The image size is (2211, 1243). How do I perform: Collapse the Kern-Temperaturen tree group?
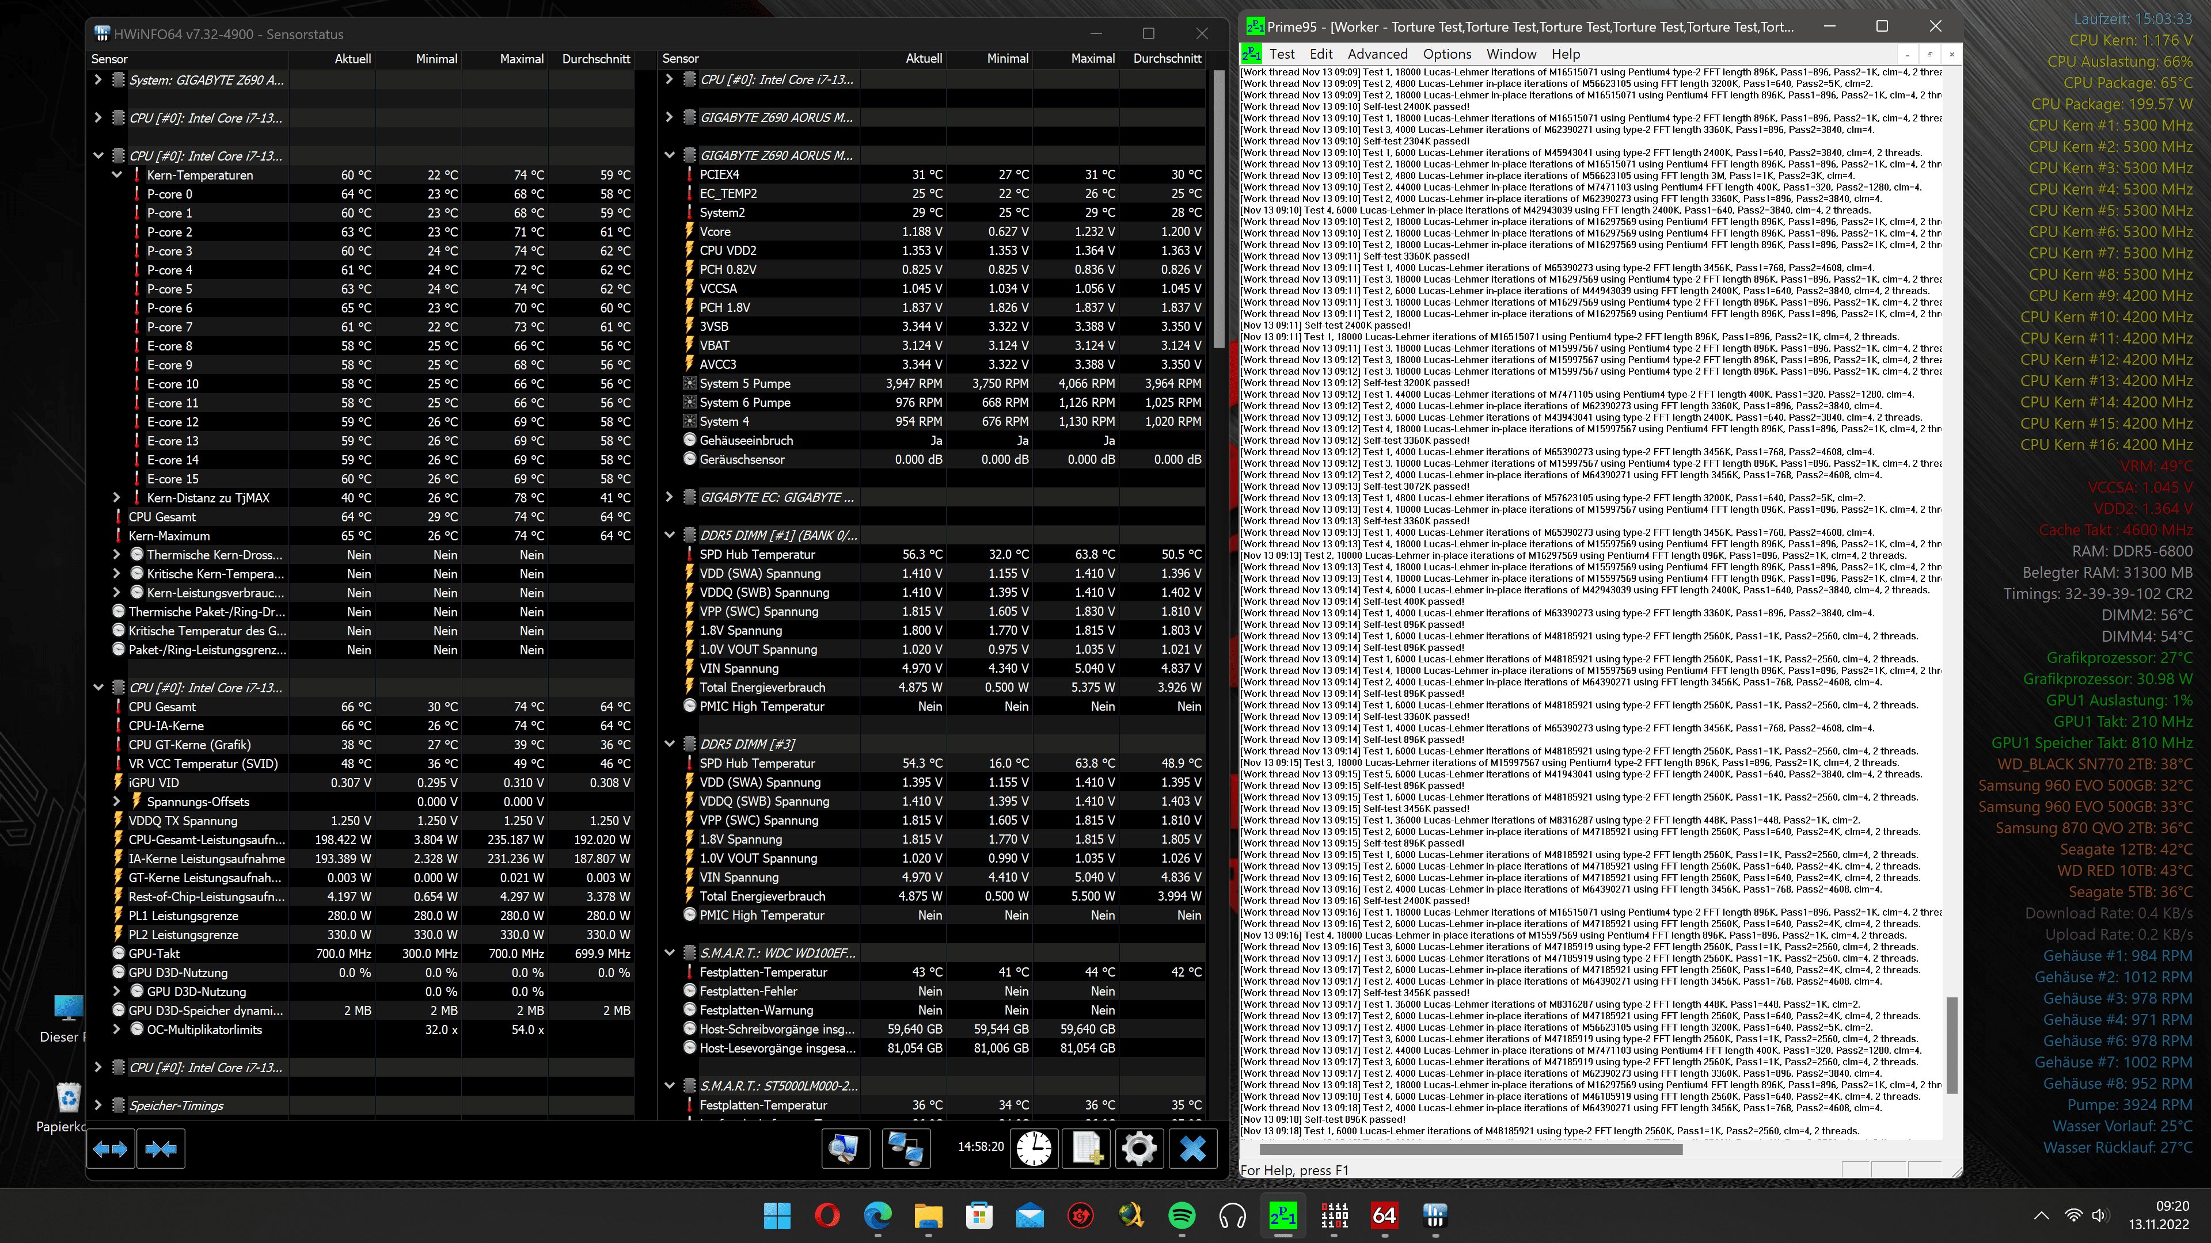coord(117,175)
